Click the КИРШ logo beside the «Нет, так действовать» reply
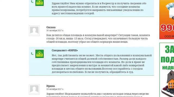The height and width of the screenshot is (97, 174). pyautogui.click(x=39, y=54)
